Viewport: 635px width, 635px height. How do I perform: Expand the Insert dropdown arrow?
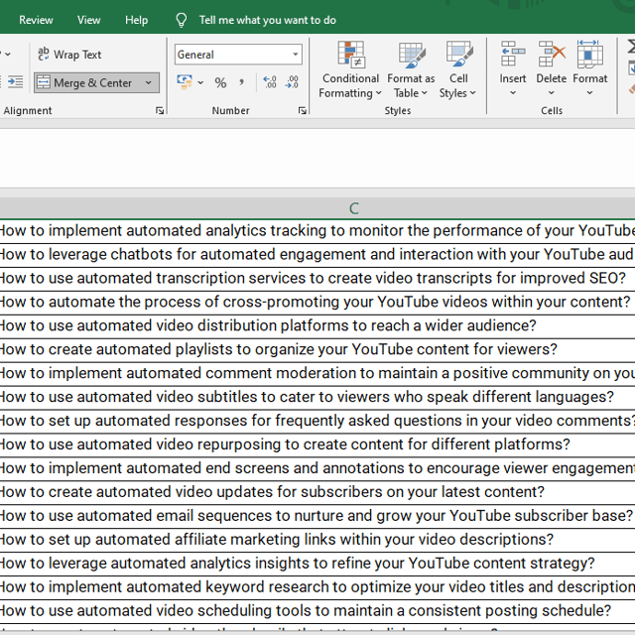(513, 92)
